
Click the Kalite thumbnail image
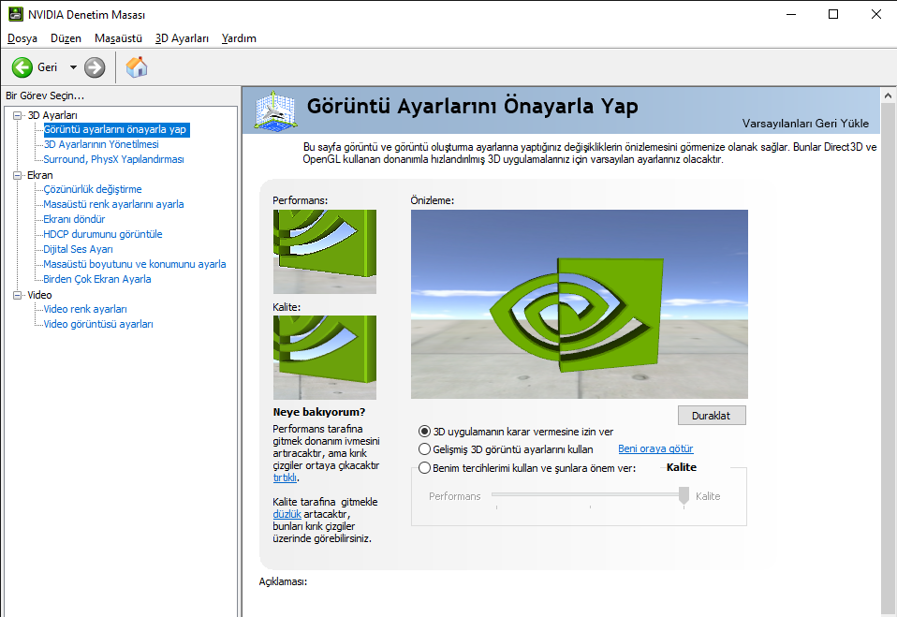325,358
